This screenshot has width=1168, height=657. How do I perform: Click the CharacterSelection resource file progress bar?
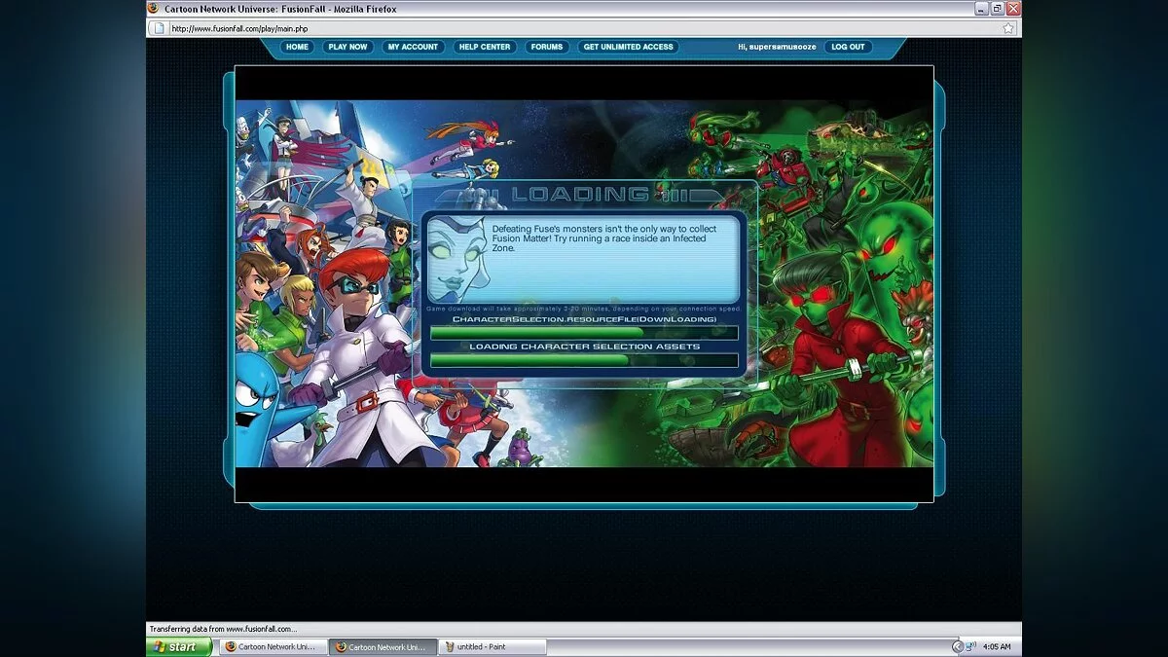click(584, 333)
